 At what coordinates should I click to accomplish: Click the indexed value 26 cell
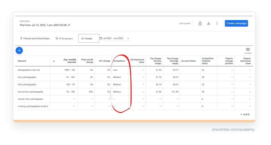click(x=203, y=70)
